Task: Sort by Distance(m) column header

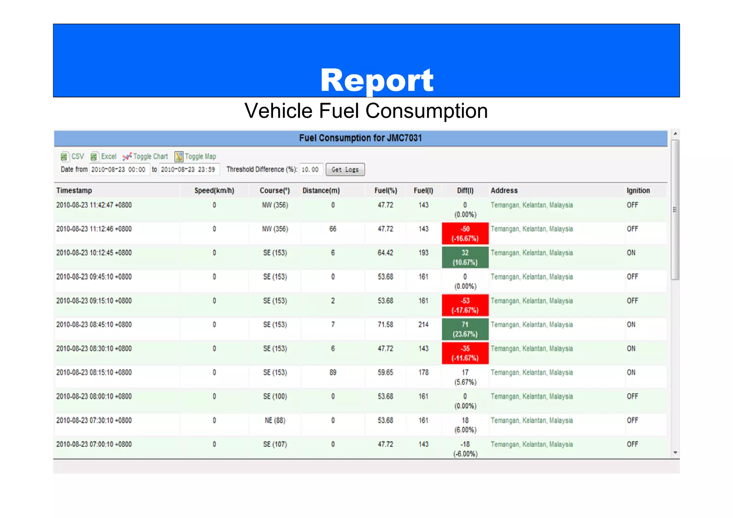Action: [321, 190]
